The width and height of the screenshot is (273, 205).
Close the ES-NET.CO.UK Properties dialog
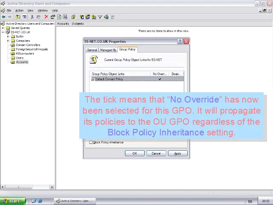tap(186, 41)
